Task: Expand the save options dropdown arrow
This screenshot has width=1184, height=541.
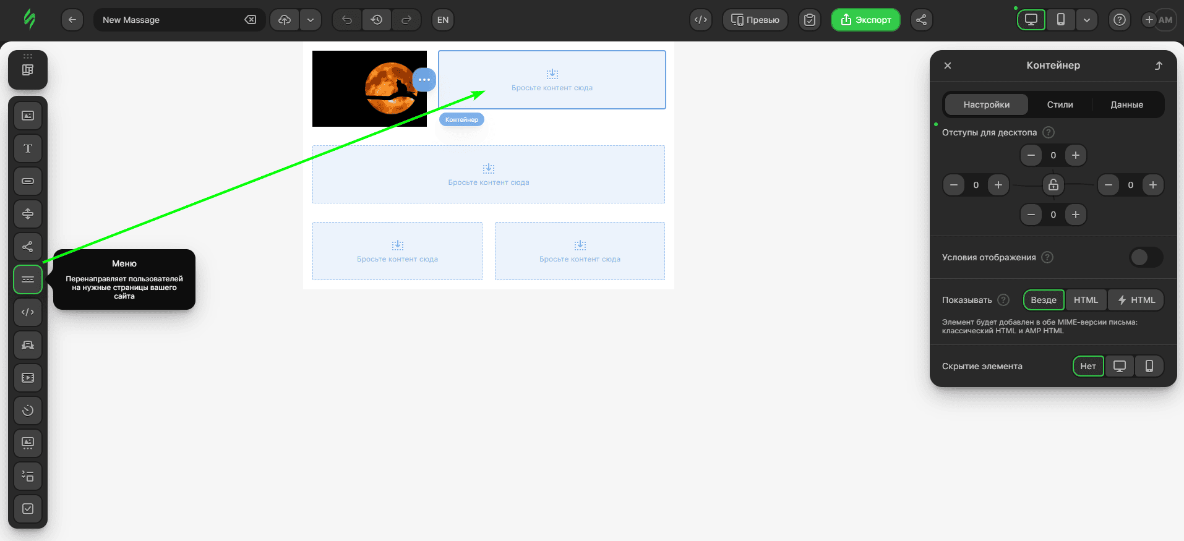Action: tap(311, 20)
